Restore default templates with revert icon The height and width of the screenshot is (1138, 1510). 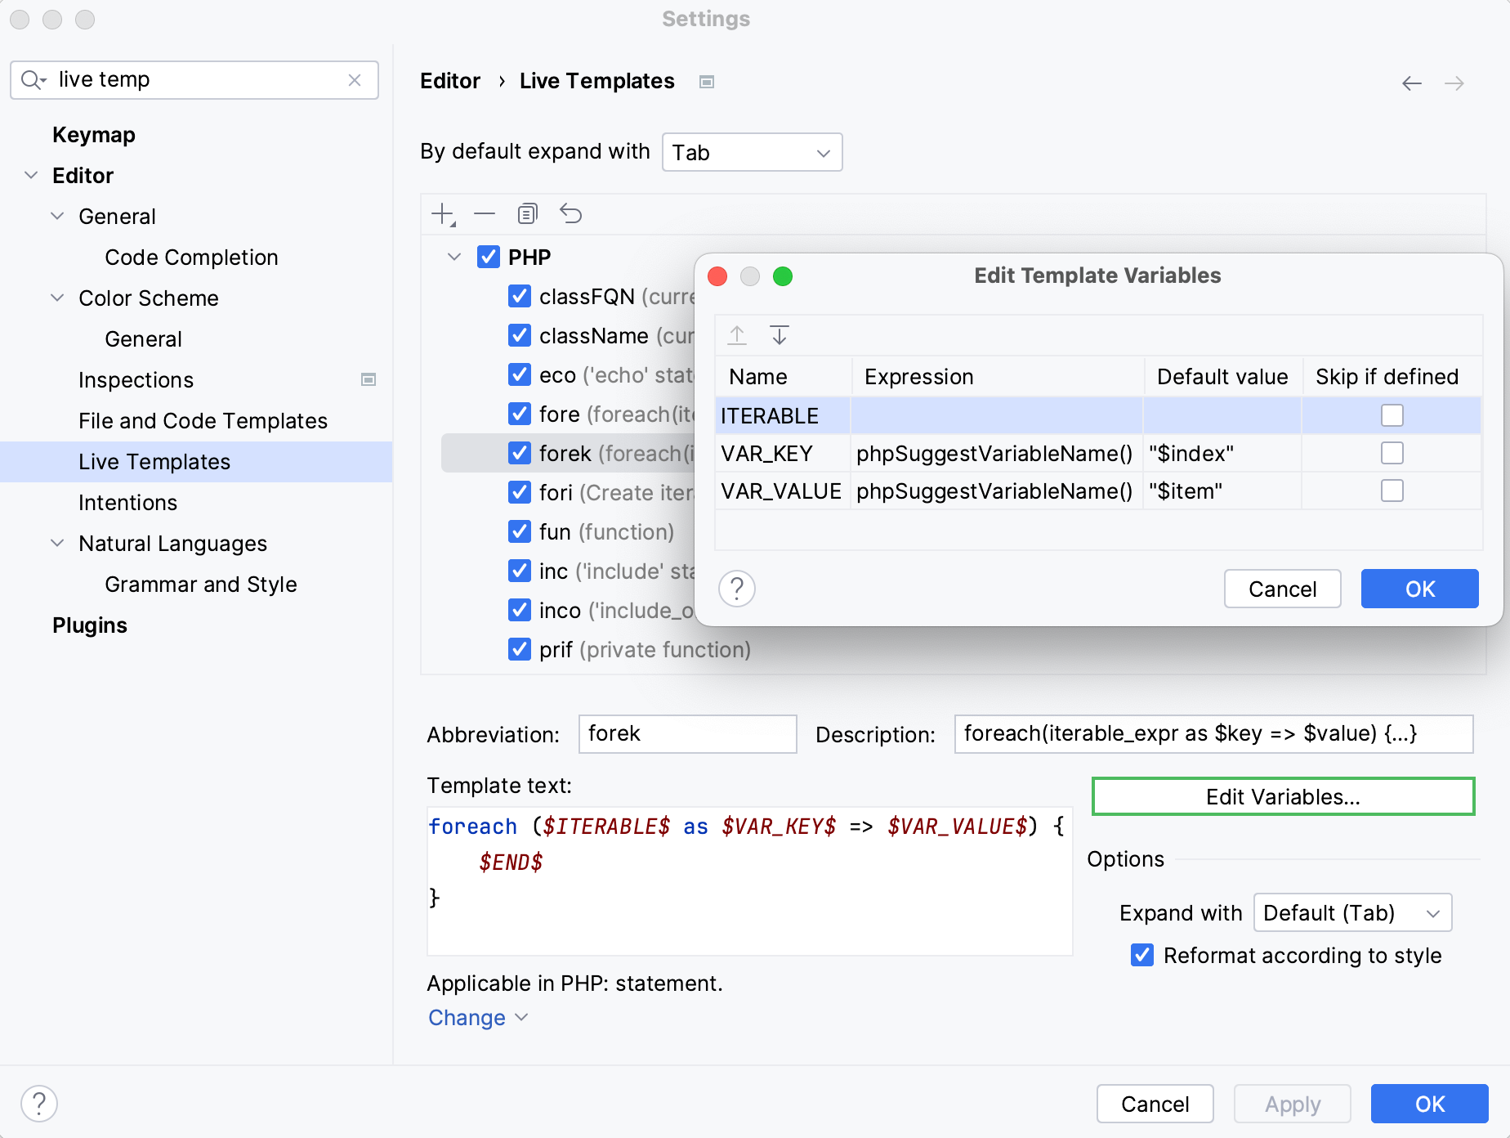click(x=570, y=213)
